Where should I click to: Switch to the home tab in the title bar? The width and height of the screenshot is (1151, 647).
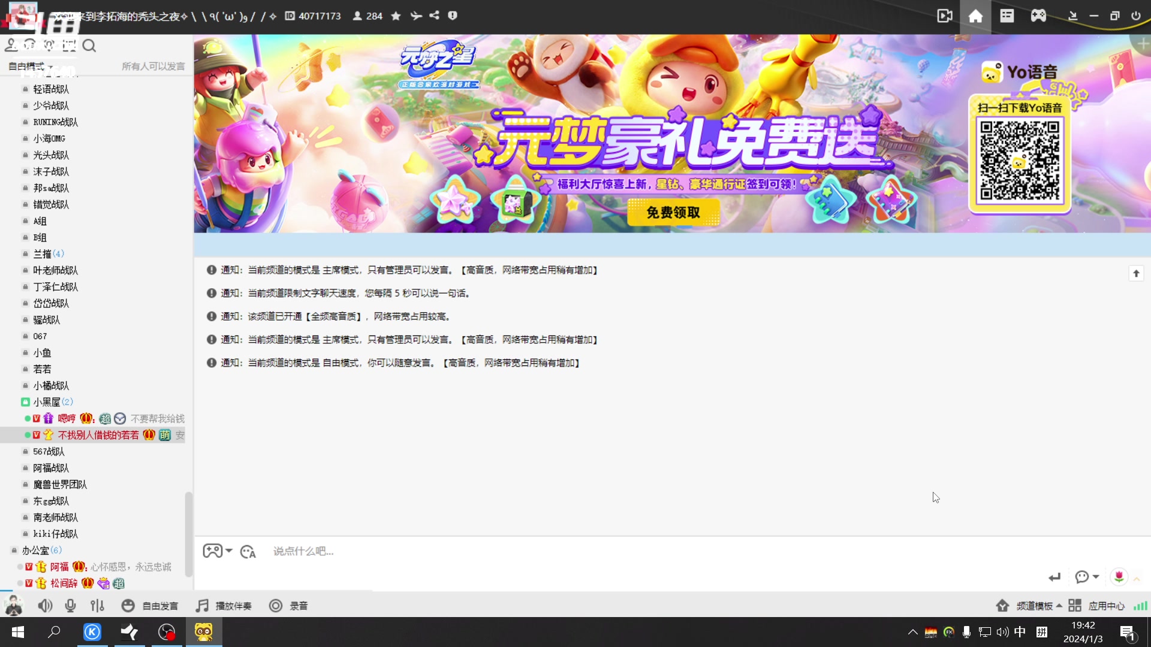pyautogui.click(x=975, y=16)
